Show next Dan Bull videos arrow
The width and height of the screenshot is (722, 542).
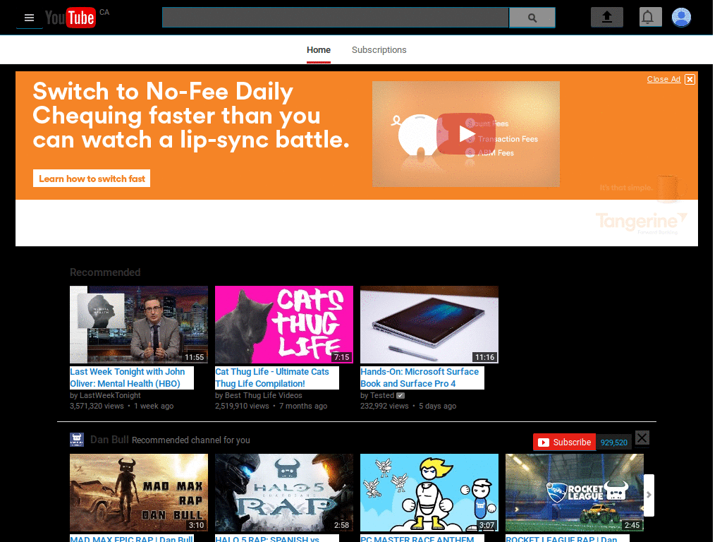pyautogui.click(x=649, y=495)
